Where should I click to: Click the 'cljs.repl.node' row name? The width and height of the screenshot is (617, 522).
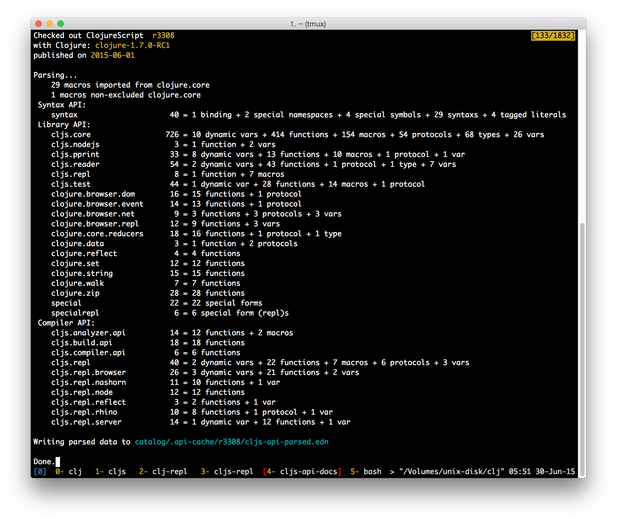[x=82, y=392]
